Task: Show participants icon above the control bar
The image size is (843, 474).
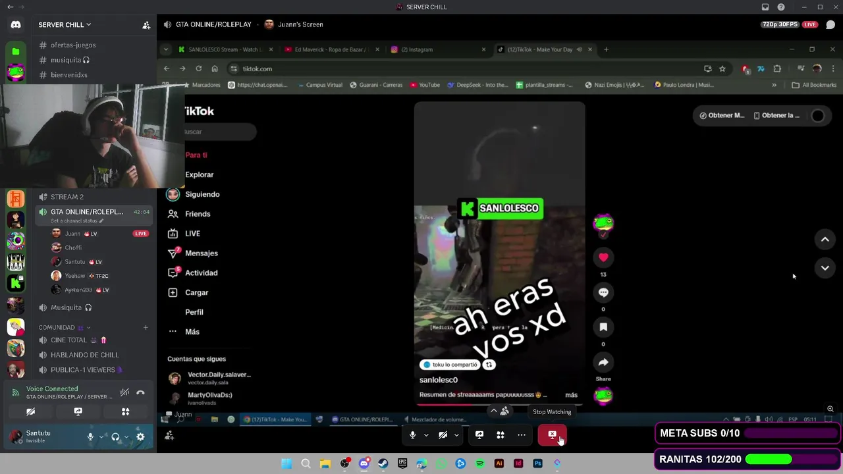Action: (x=504, y=411)
